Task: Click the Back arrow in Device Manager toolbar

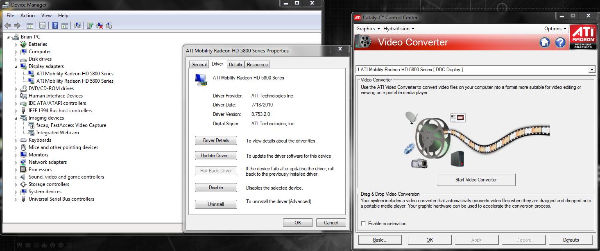Action: click(8, 25)
